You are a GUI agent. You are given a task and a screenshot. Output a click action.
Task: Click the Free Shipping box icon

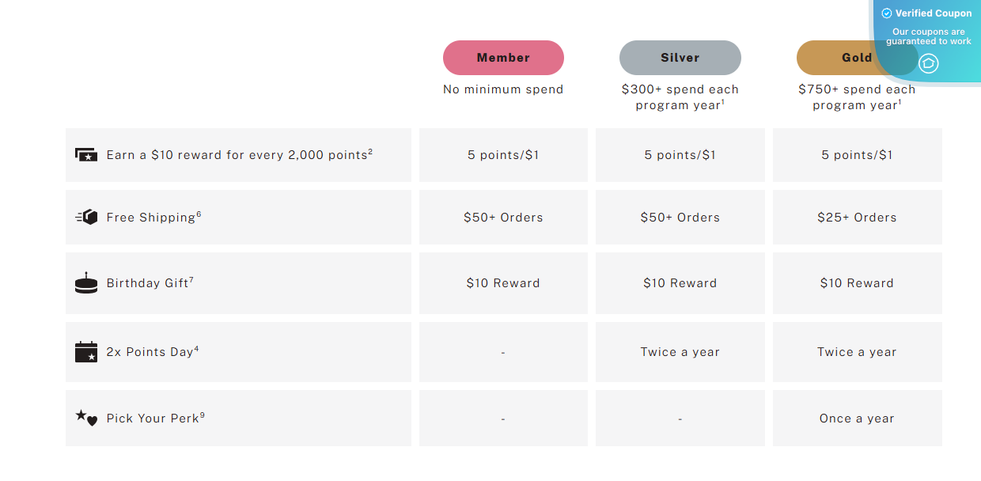tap(86, 217)
